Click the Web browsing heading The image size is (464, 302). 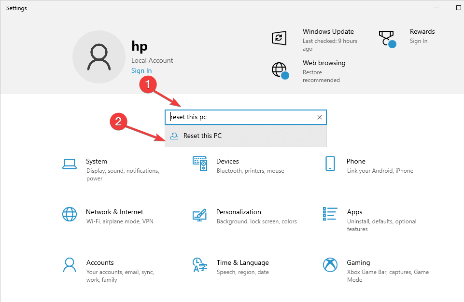(x=324, y=63)
